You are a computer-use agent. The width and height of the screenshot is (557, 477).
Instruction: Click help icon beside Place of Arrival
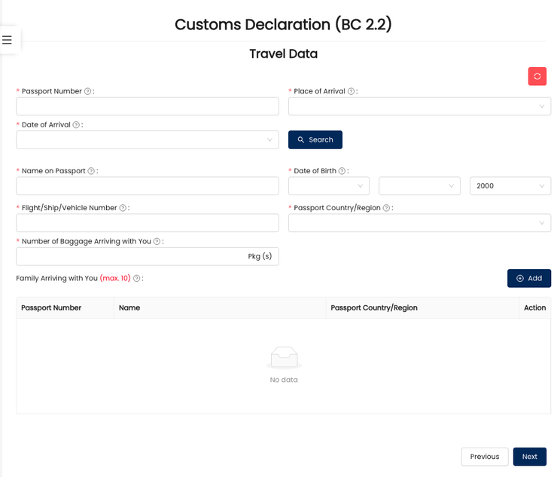coord(352,91)
